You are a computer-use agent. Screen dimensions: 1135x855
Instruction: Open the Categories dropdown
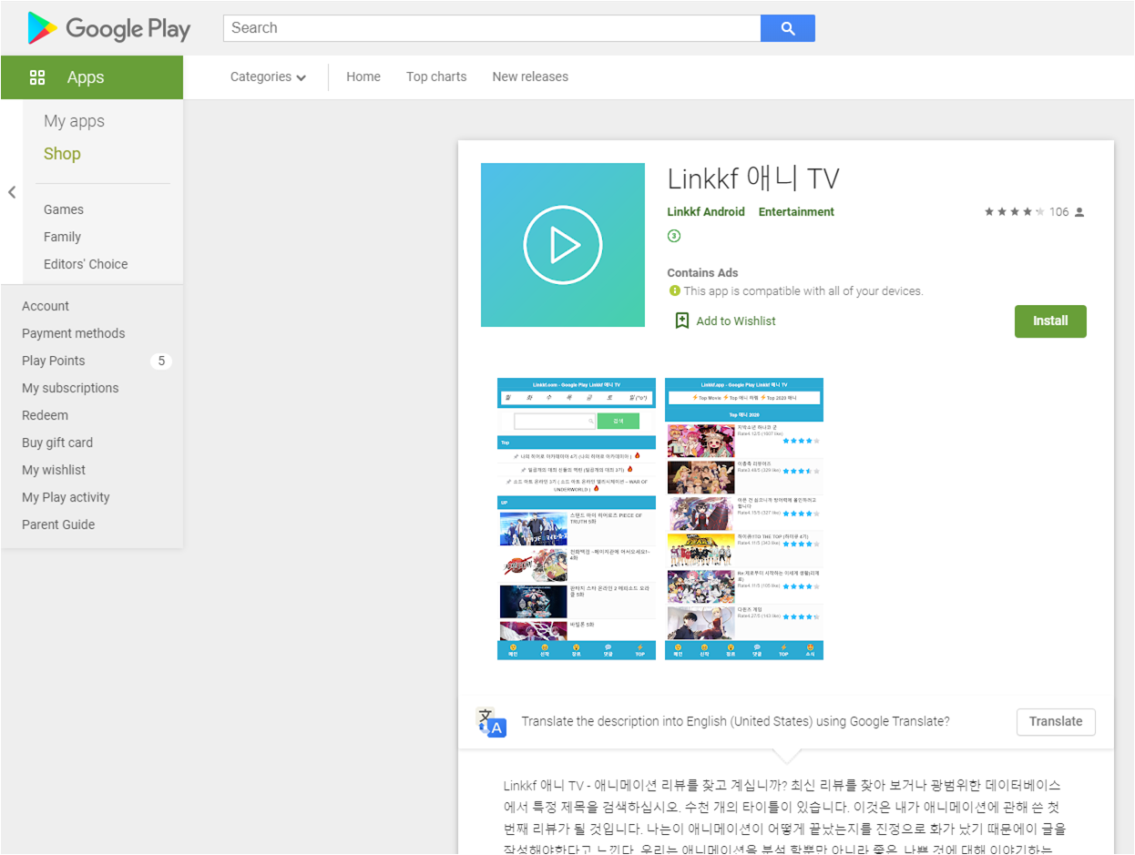click(x=268, y=77)
